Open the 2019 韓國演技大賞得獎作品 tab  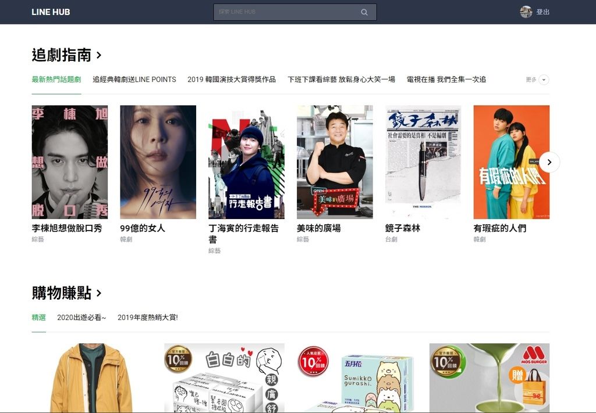[x=232, y=80]
